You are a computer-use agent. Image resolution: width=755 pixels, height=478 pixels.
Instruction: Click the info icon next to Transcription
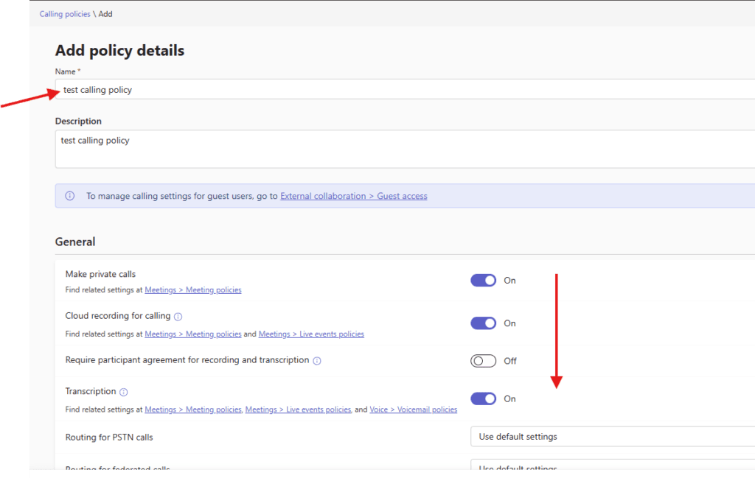(124, 392)
